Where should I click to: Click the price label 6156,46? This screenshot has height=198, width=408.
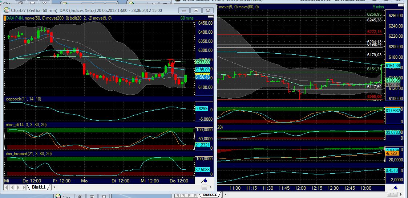pyautogui.click(x=202, y=77)
